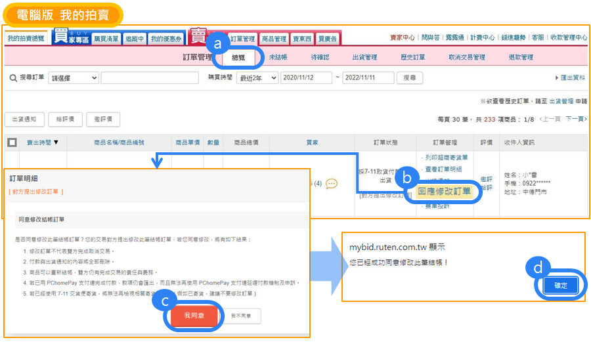Sort by 賣出時間 descending arrow

(x=56, y=142)
